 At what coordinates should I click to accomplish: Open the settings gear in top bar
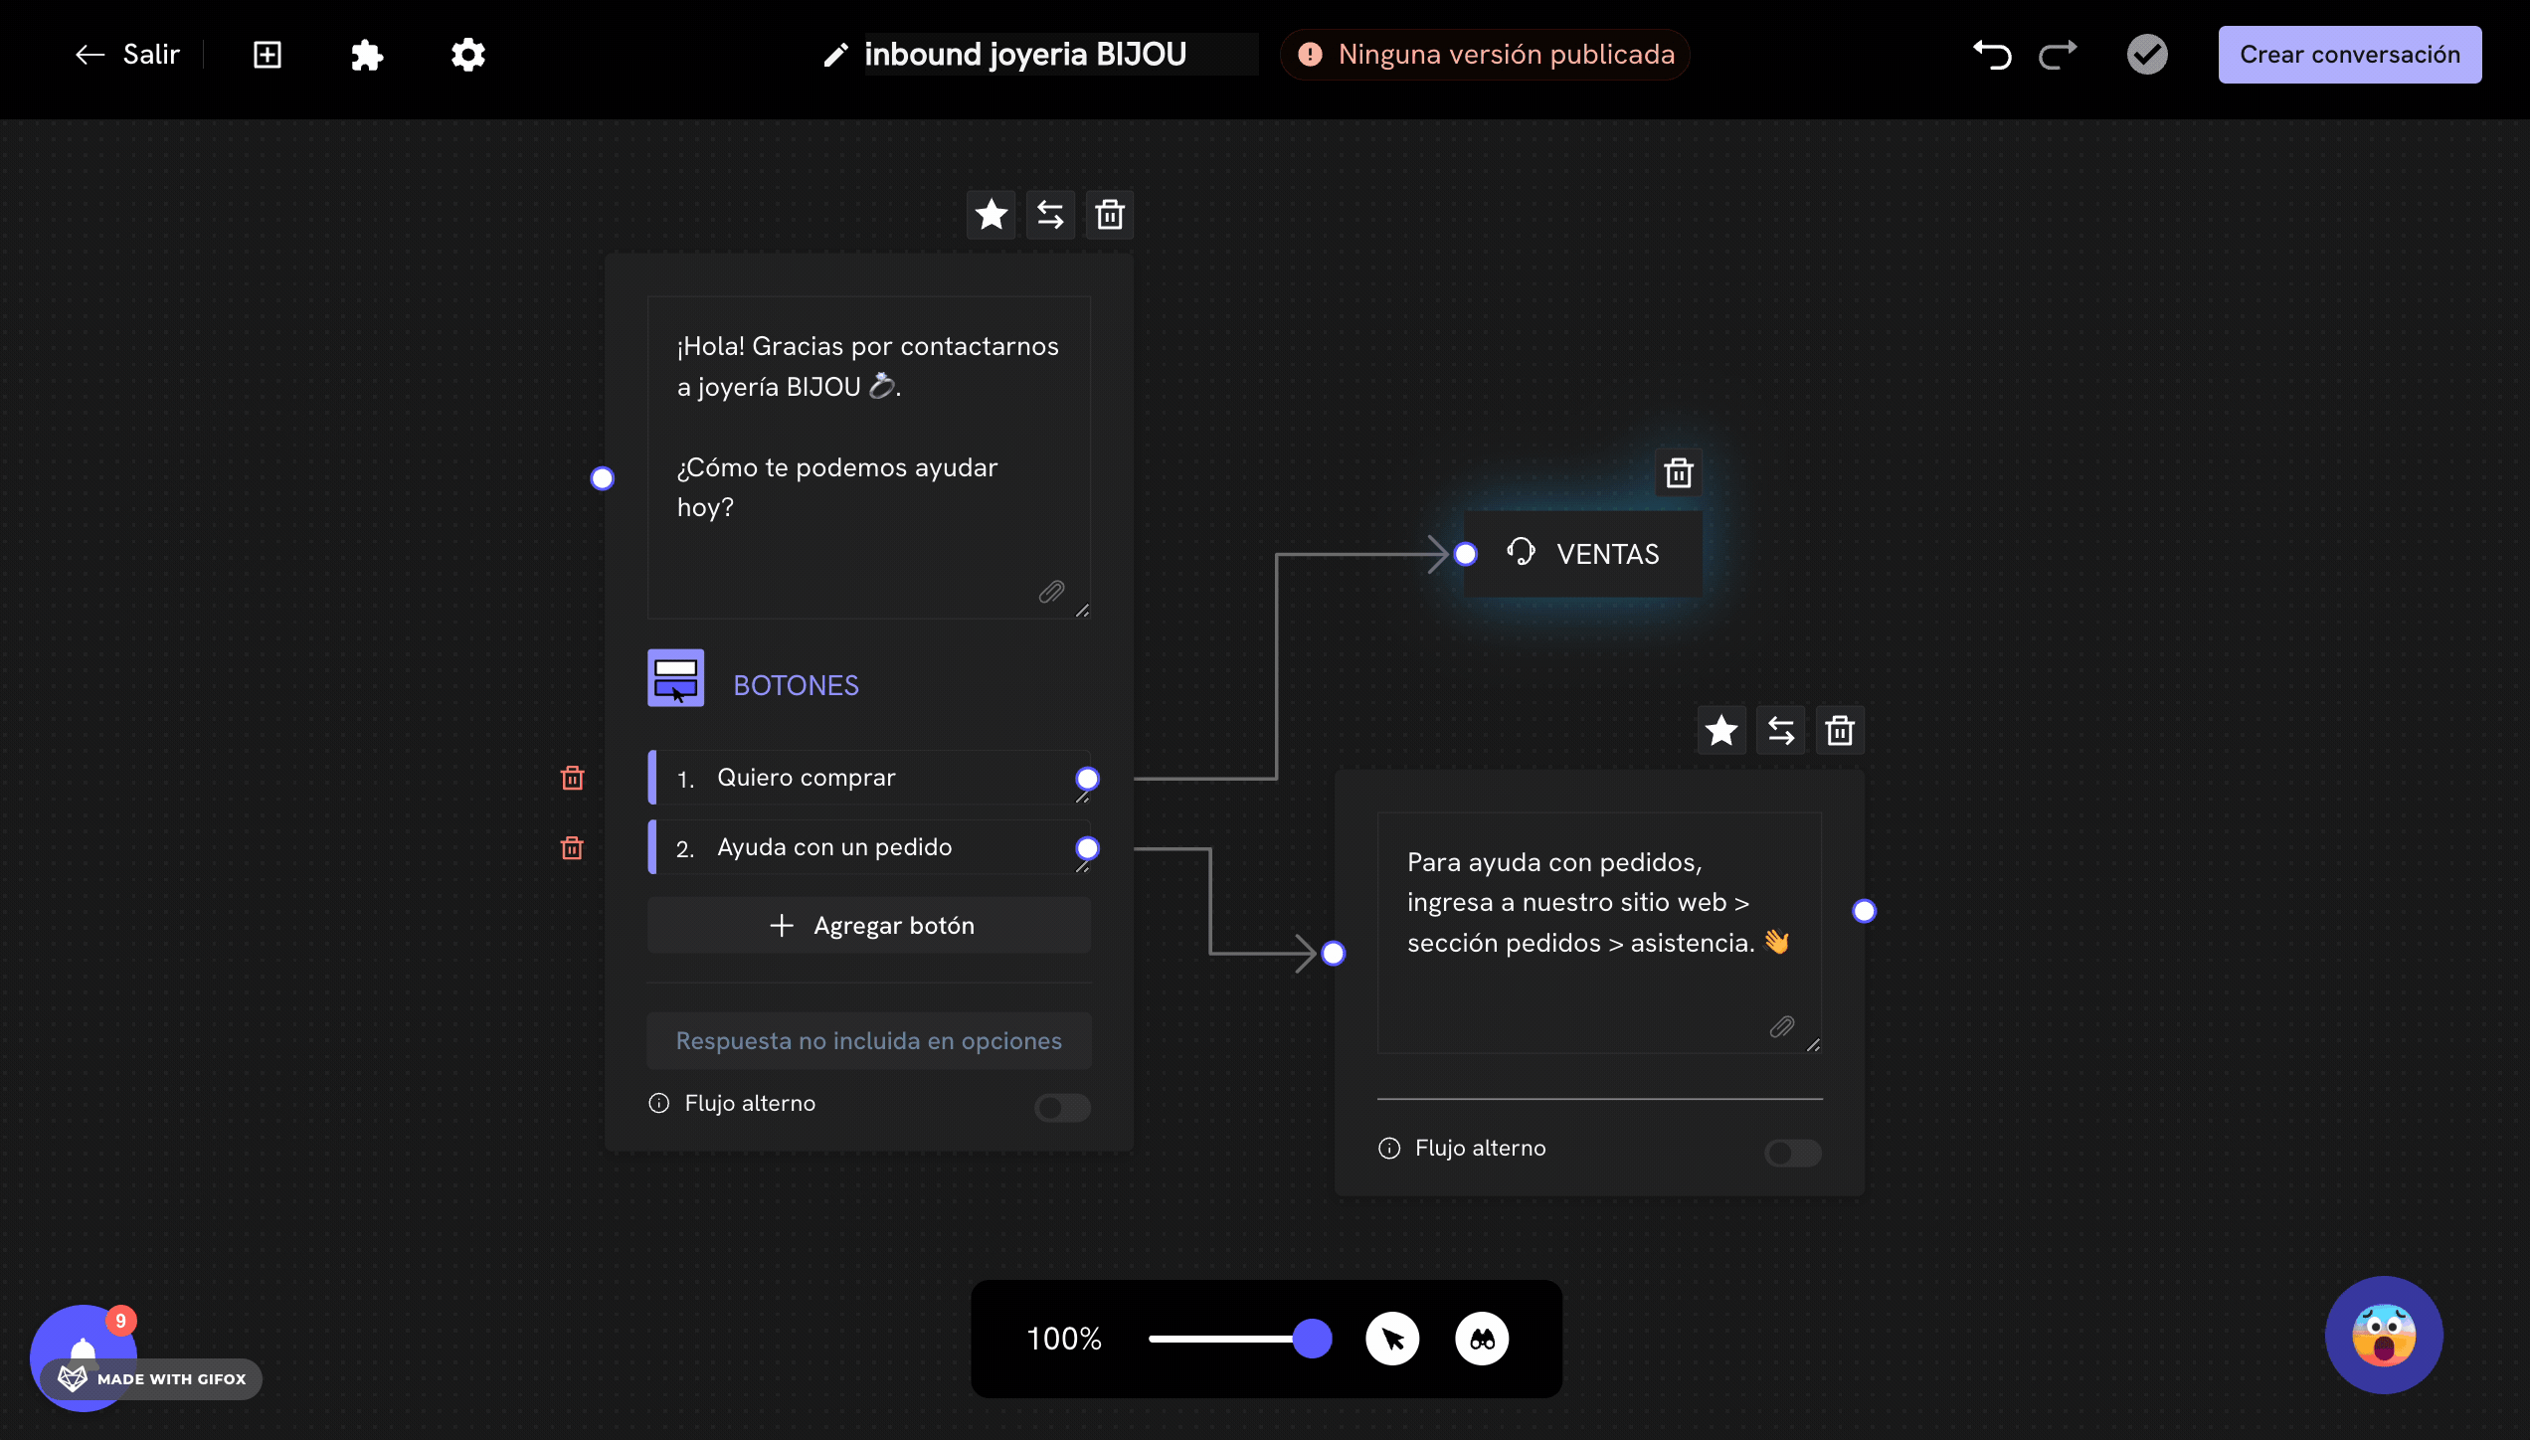pos(467,55)
